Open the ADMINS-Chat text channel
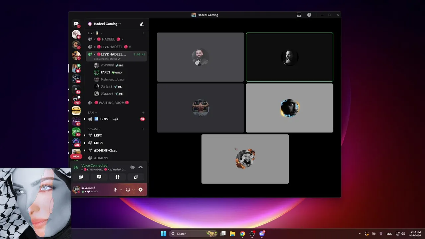 tap(116, 150)
